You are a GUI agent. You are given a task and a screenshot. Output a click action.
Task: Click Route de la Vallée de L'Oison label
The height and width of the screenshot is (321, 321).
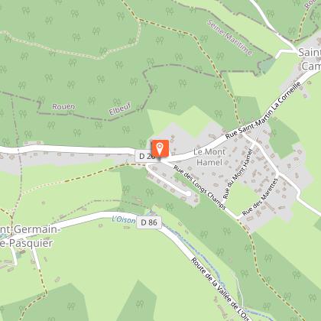click(221, 289)
